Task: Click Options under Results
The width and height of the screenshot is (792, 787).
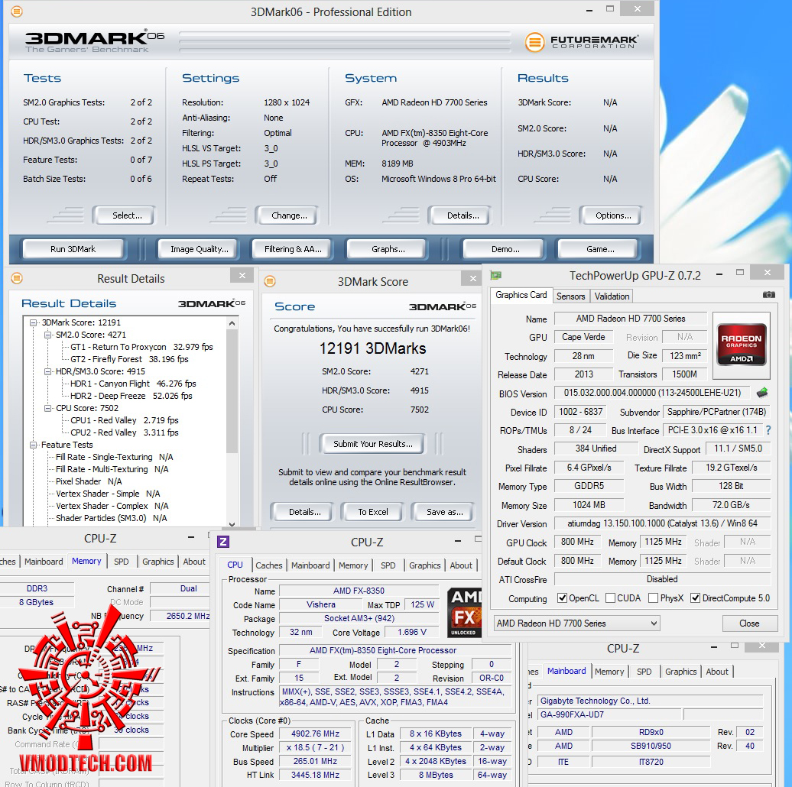Action: click(x=612, y=215)
